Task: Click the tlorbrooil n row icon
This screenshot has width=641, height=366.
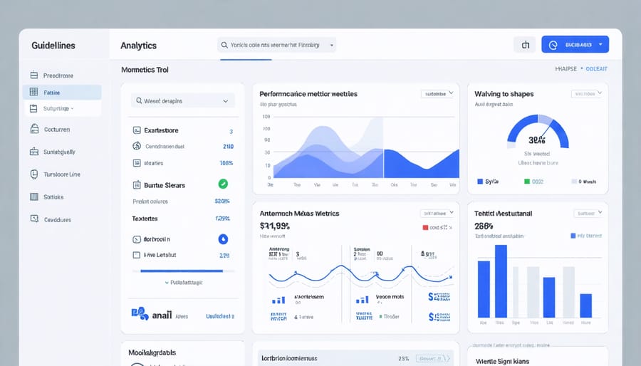Action: coord(137,239)
